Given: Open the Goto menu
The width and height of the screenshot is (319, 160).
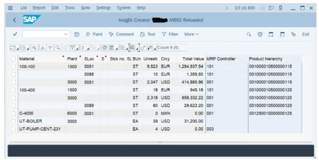Looking at the screenshot, I should 85,8.
